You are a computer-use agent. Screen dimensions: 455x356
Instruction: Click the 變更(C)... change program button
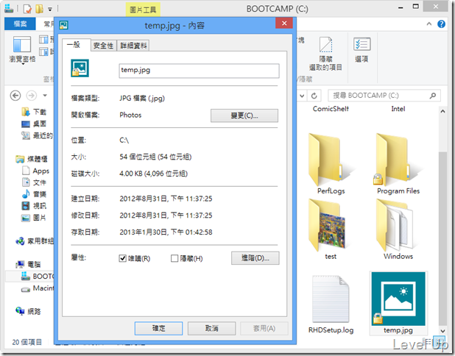pyautogui.click(x=244, y=115)
